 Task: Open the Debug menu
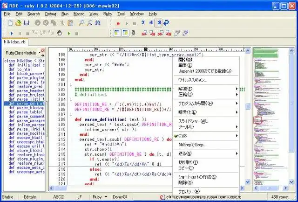tap(51, 14)
